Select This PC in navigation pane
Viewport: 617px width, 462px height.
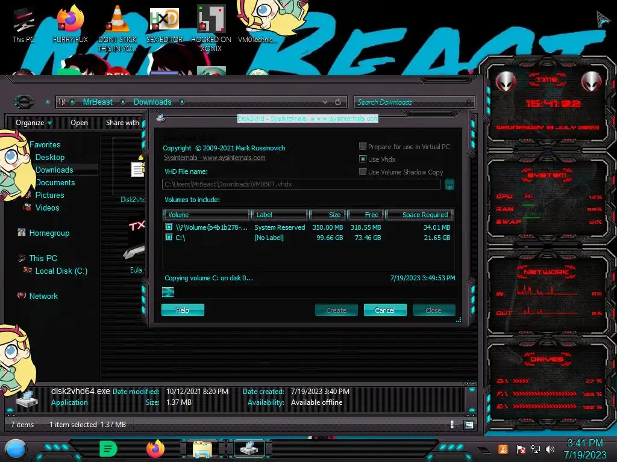point(43,258)
